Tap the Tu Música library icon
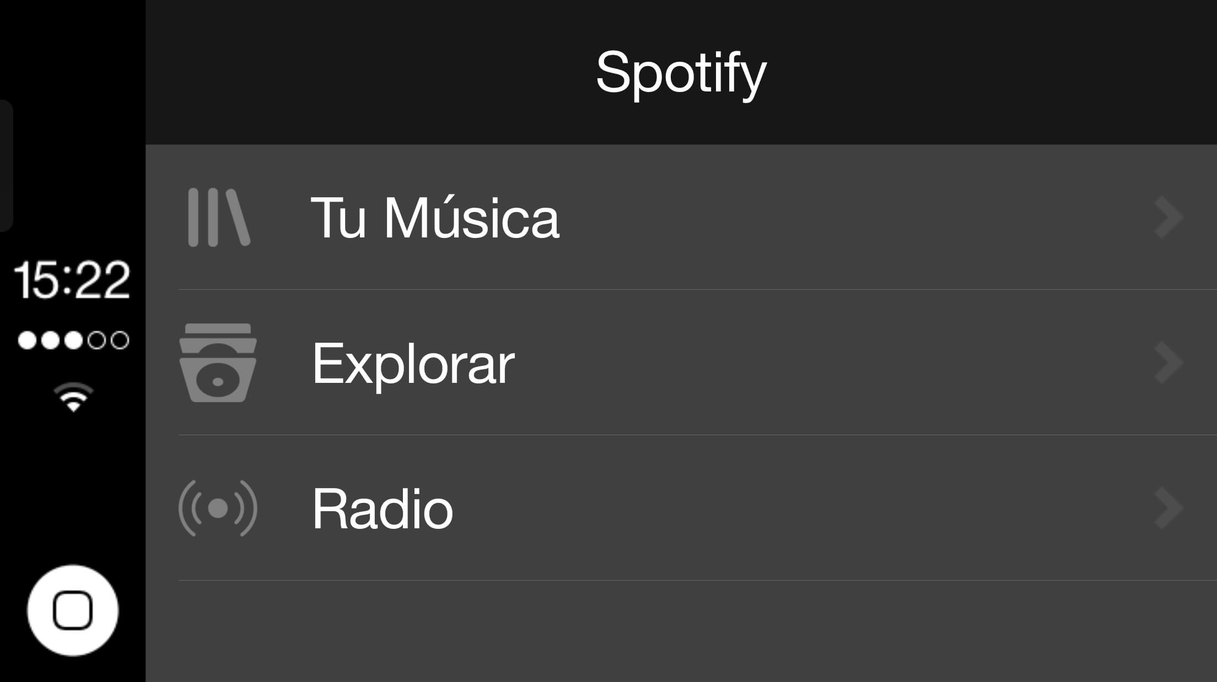The height and width of the screenshot is (682, 1217). click(x=219, y=217)
